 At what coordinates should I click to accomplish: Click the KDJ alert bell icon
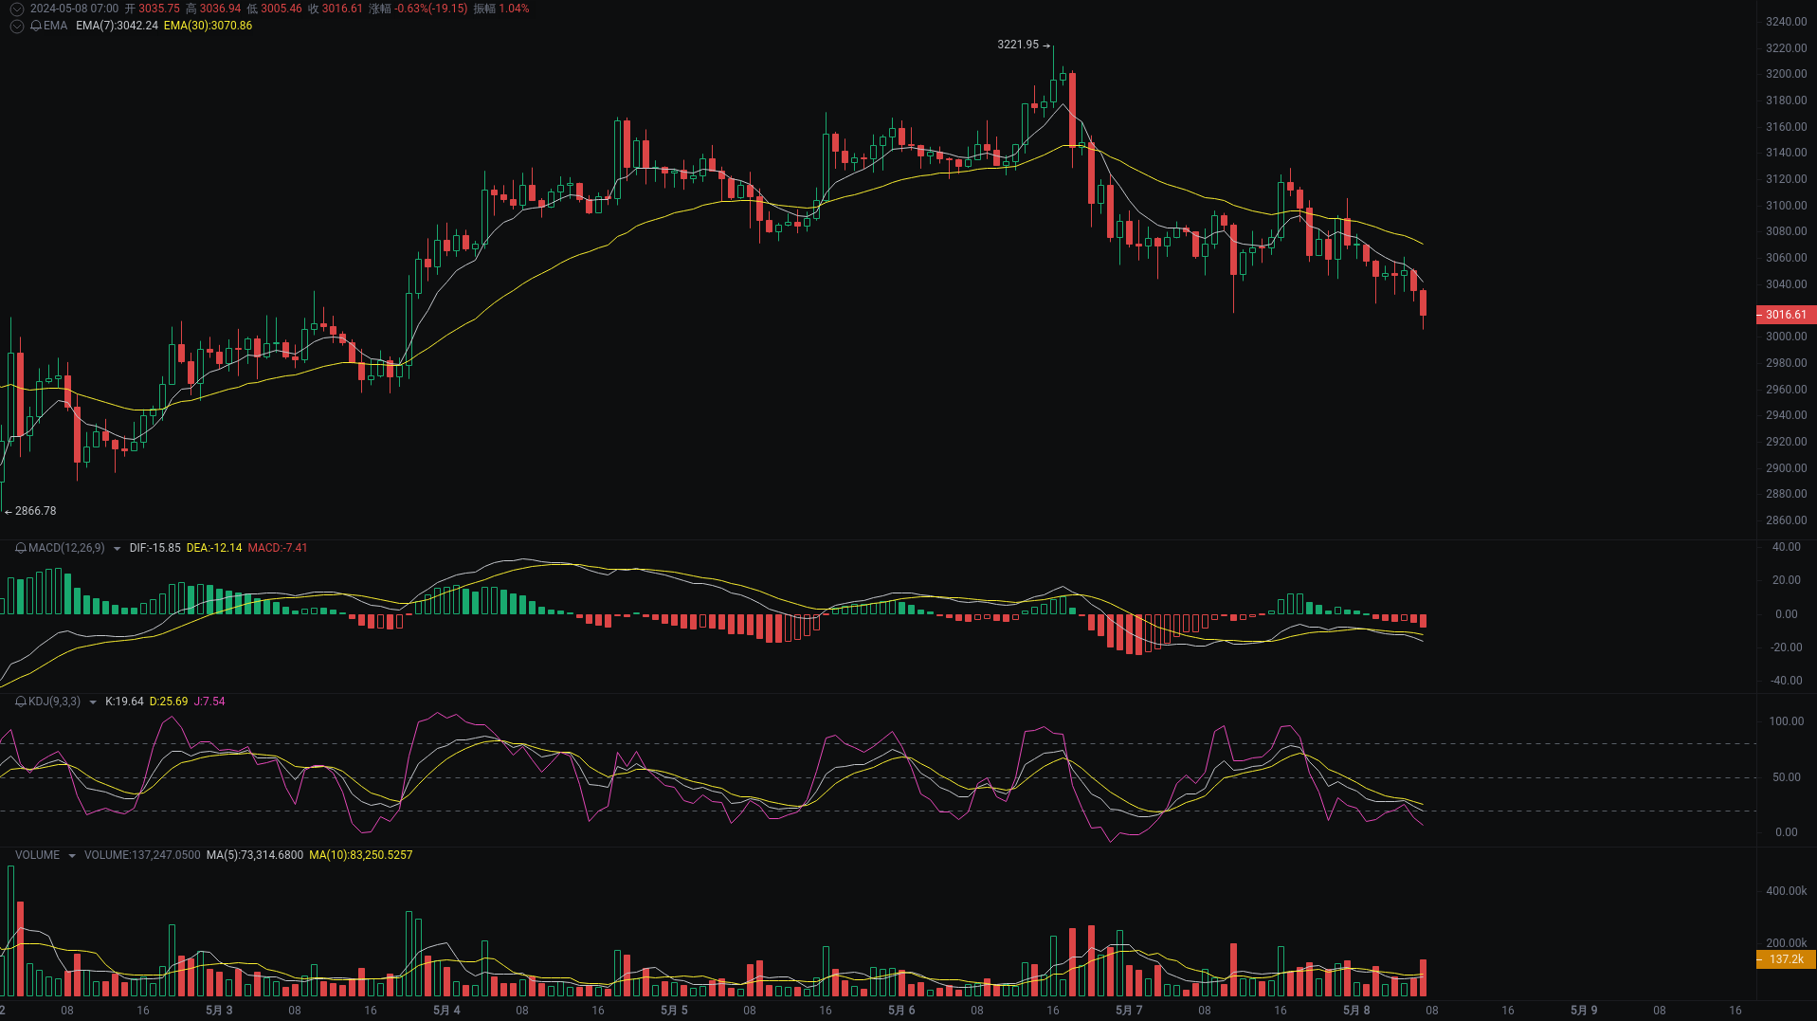[x=19, y=702]
